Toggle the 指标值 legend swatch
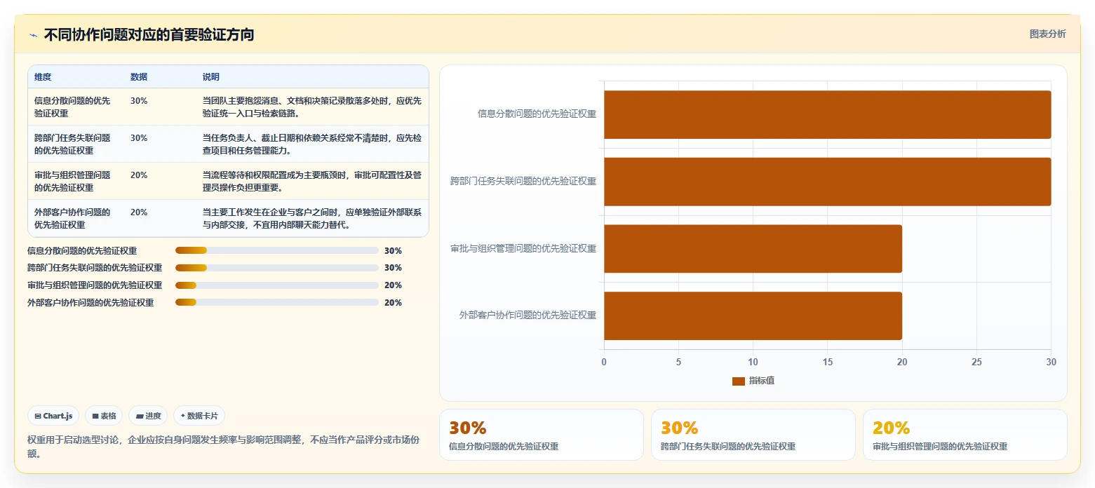 click(738, 381)
